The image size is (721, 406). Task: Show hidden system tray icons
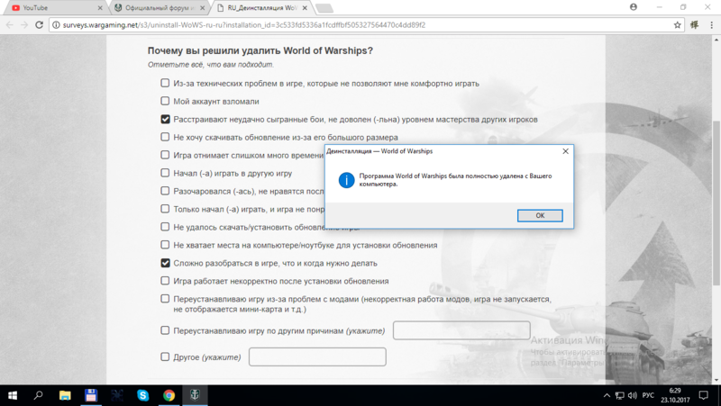coord(607,395)
